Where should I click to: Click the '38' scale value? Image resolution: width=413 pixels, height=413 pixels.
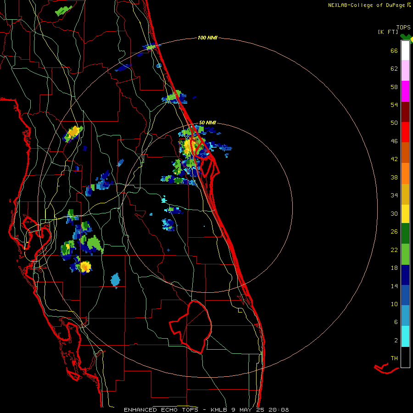tap(394, 177)
